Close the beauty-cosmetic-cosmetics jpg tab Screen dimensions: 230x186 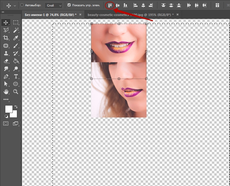tap(178, 14)
